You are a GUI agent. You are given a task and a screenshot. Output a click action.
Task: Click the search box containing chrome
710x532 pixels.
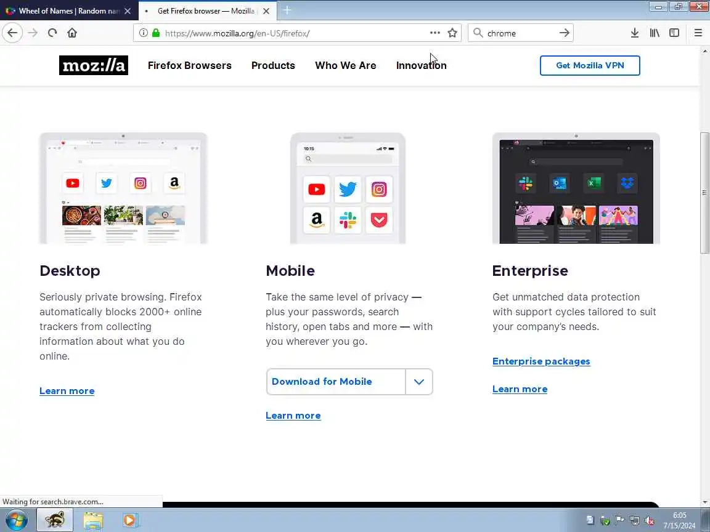coord(521,33)
